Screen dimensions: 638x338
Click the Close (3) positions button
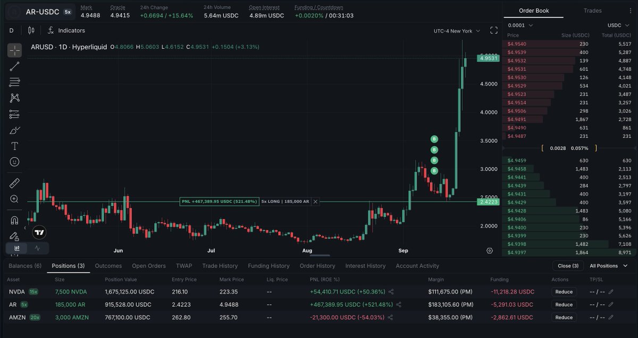coord(568,266)
